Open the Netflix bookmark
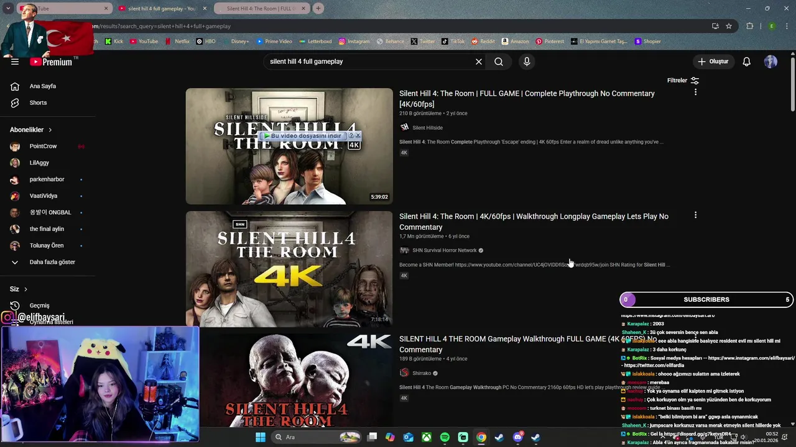Image resolution: width=796 pixels, height=447 pixels. click(x=177, y=42)
